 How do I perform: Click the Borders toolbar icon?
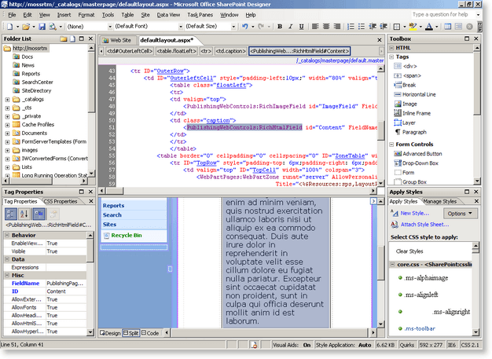click(x=397, y=27)
